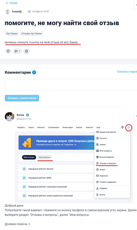Click the comment bubble counter icon
137x230 pixels.
tap(17, 51)
